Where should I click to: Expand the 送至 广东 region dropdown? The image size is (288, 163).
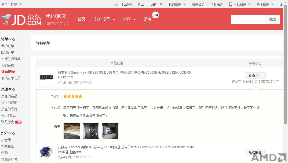point(11,4)
